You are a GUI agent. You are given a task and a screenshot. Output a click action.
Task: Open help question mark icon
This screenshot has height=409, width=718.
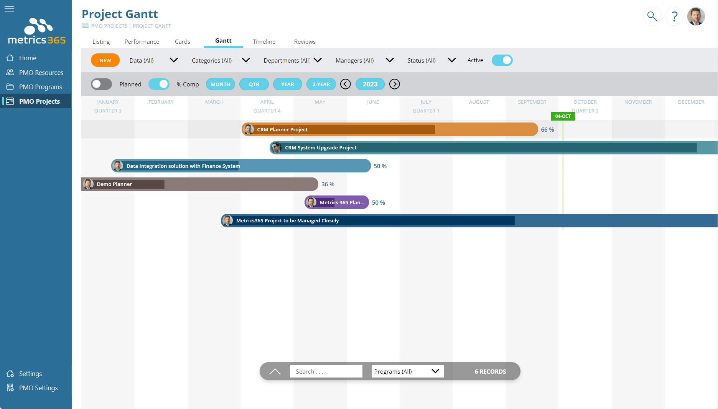(674, 17)
